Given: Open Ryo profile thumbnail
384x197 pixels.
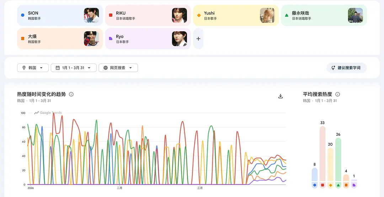Looking at the screenshot, I should click(180, 39).
